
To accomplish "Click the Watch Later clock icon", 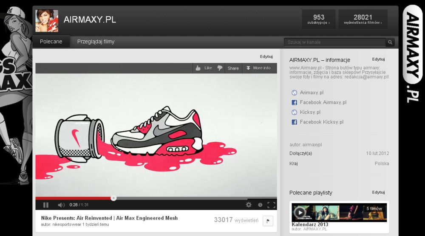I will [260, 205].
